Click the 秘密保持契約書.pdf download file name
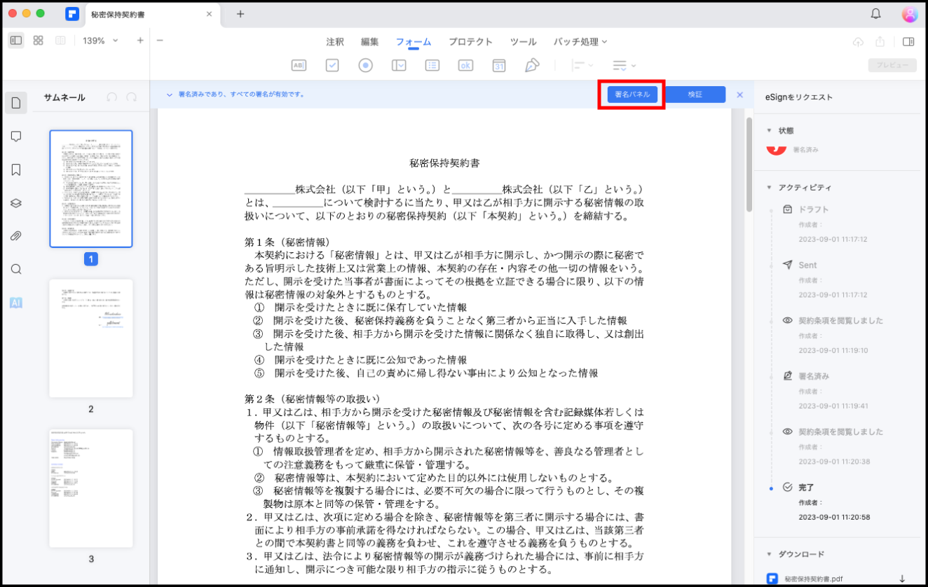 813,579
